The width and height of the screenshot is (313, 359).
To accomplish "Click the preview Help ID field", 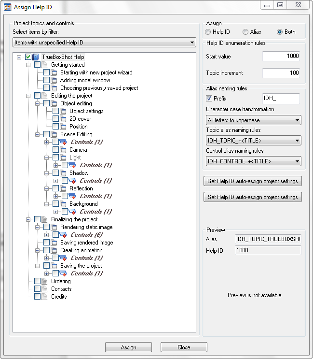I will (268, 250).
